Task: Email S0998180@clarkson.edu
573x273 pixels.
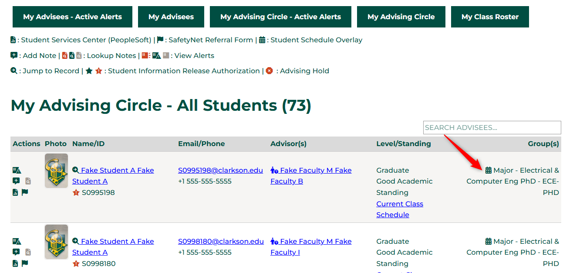Action: pos(221,241)
